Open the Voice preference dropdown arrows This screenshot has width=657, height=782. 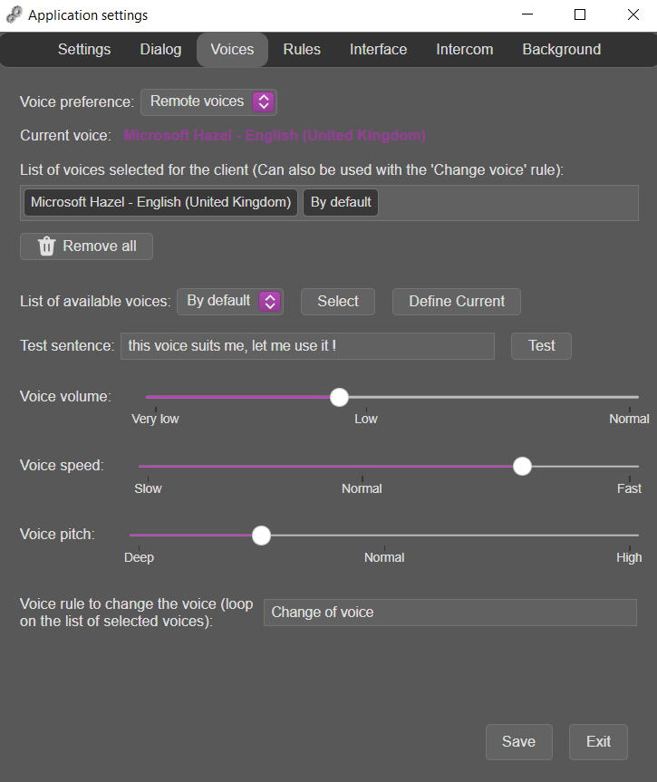pos(264,101)
